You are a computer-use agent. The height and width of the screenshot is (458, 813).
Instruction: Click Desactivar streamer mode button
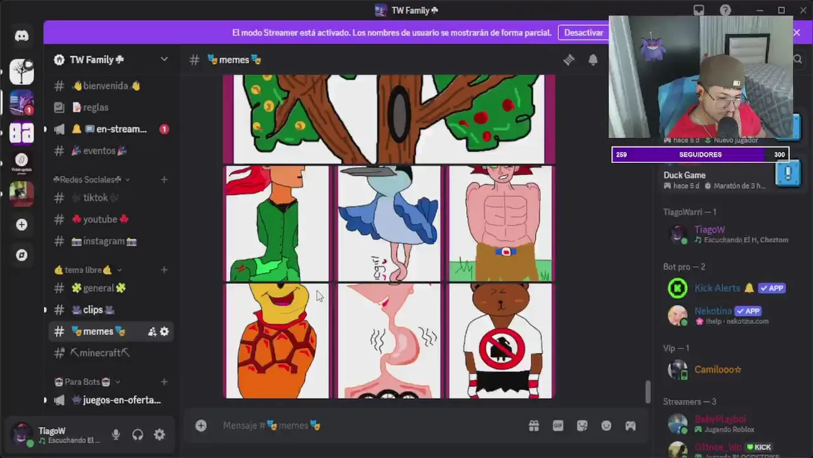coord(583,32)
